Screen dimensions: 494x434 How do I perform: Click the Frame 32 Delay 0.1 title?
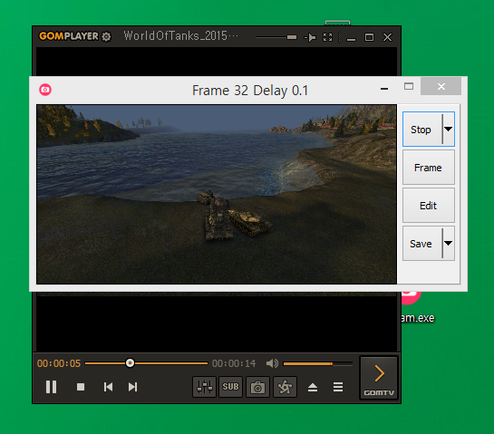[250, 91]
